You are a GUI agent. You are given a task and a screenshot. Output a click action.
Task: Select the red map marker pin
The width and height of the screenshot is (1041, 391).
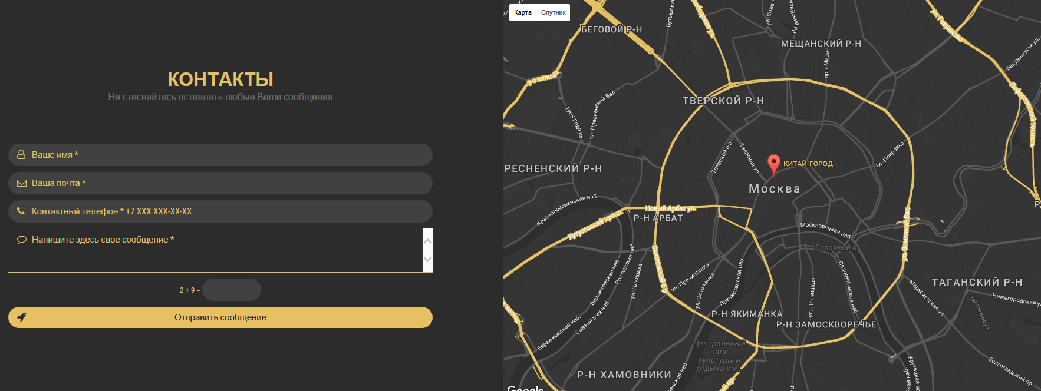point(773,164)
